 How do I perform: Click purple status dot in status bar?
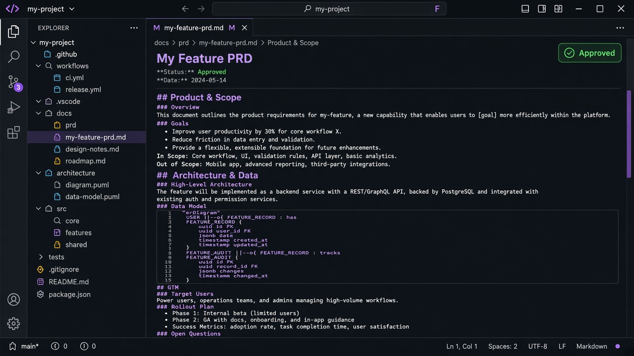pos(618,347)
